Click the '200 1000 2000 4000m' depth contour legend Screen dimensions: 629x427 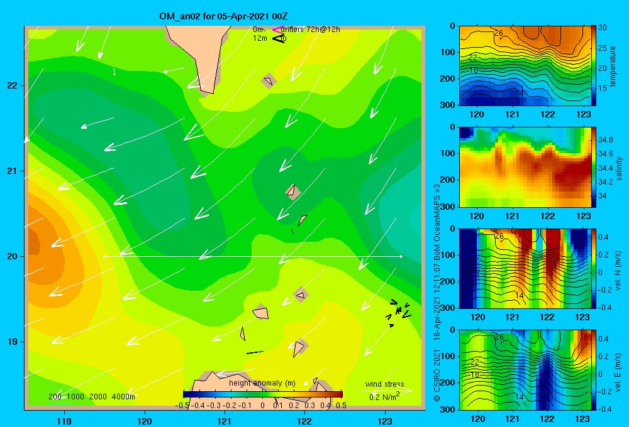tap(92, 397)
